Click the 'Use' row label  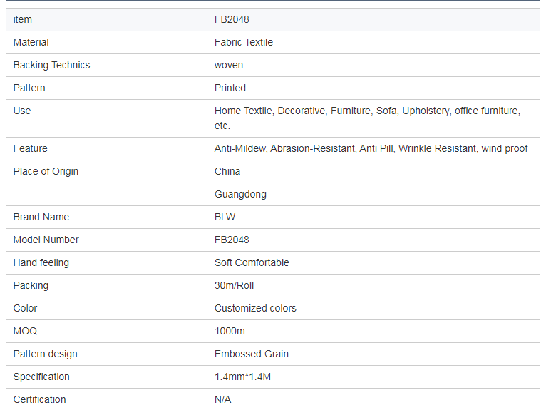click(x=22, y=111)
